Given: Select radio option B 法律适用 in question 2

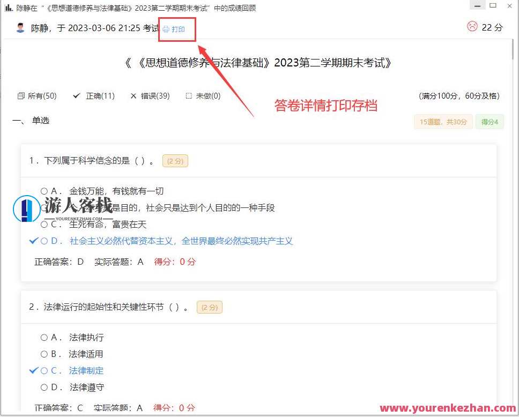Looking at the screenshot, I should [44, 354].
